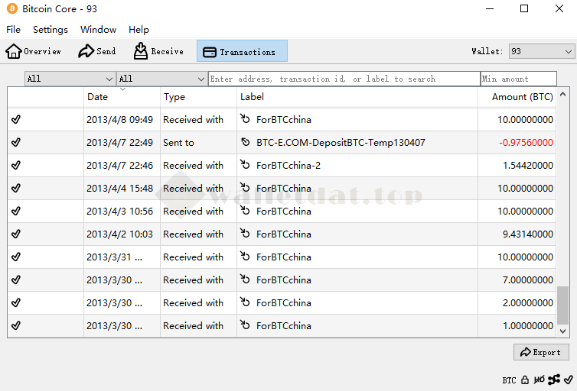Click the confirmed checkmark on the BTC-E.COM transaction
Screen dimensions: 577x391
[16, 143]
